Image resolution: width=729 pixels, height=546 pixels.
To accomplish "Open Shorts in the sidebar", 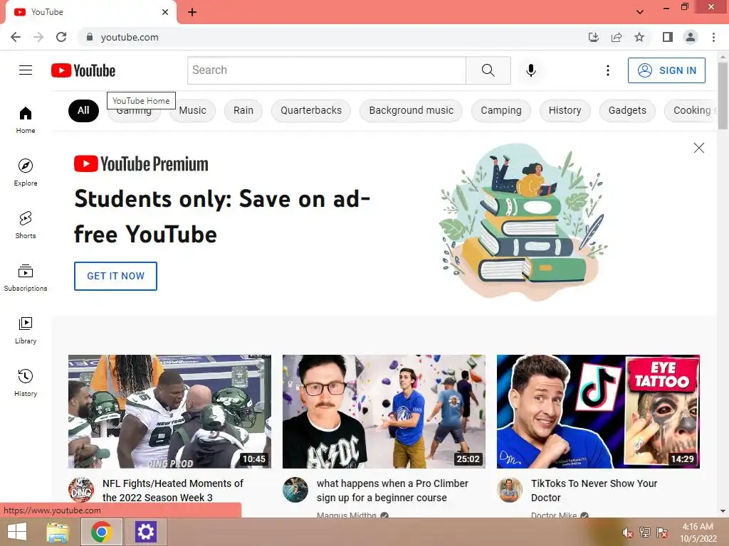I will [26, 225].
